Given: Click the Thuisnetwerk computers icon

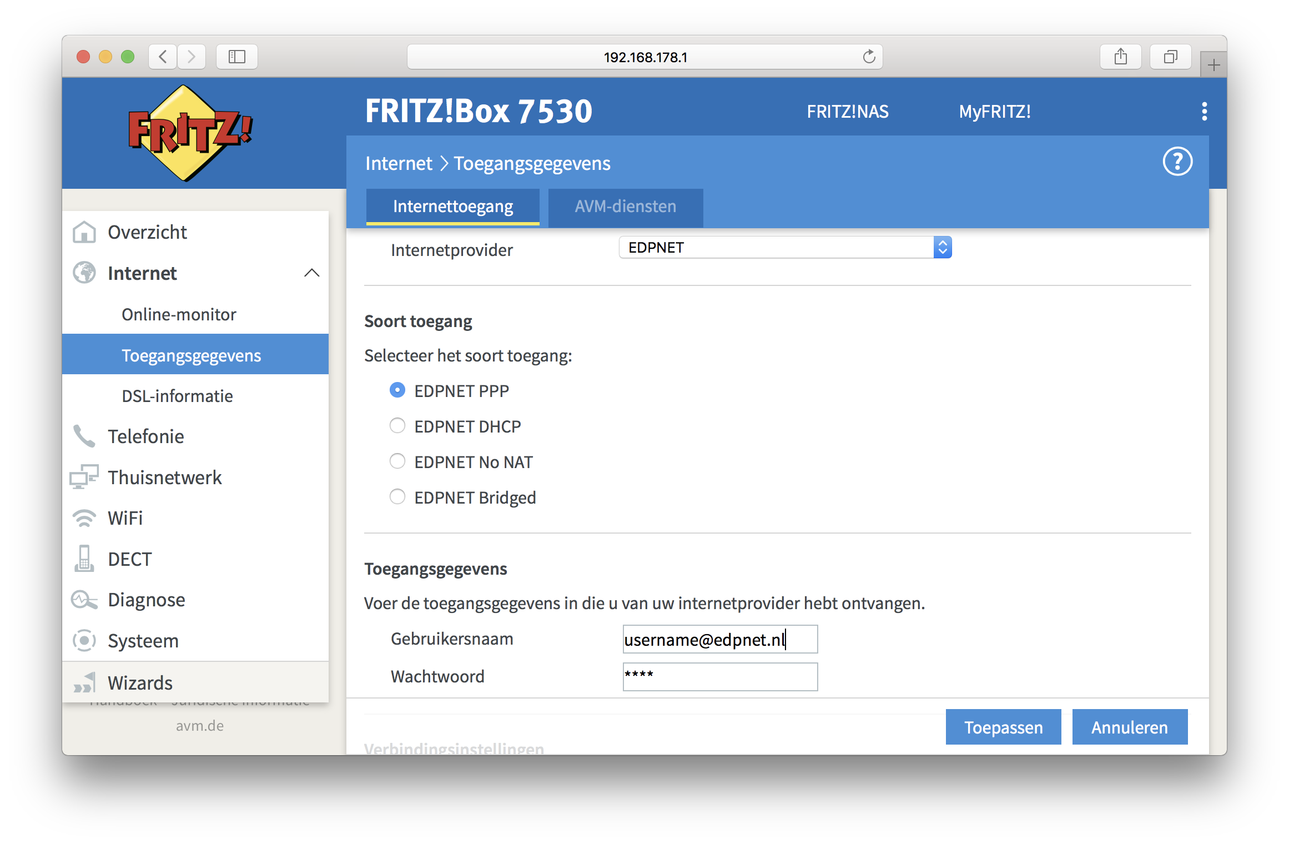Looking at the screenshot, I should (x=84, y=477).
